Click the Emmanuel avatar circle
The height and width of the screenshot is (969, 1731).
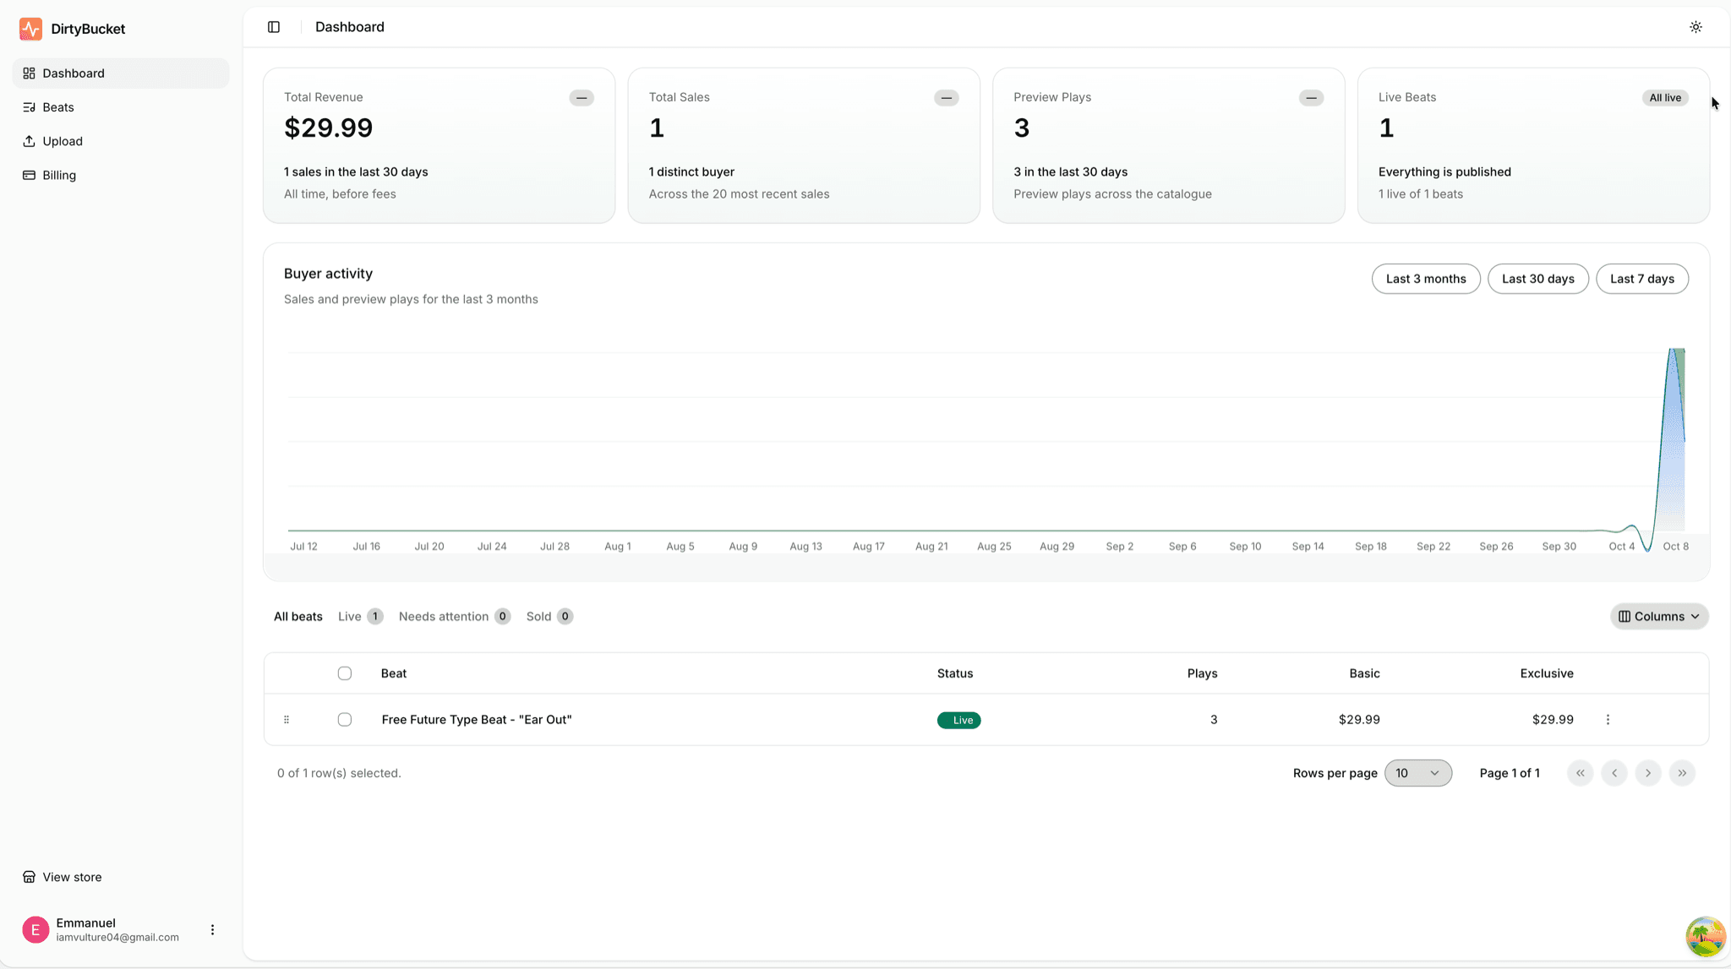pyautogui.click(x=35, y=930)
